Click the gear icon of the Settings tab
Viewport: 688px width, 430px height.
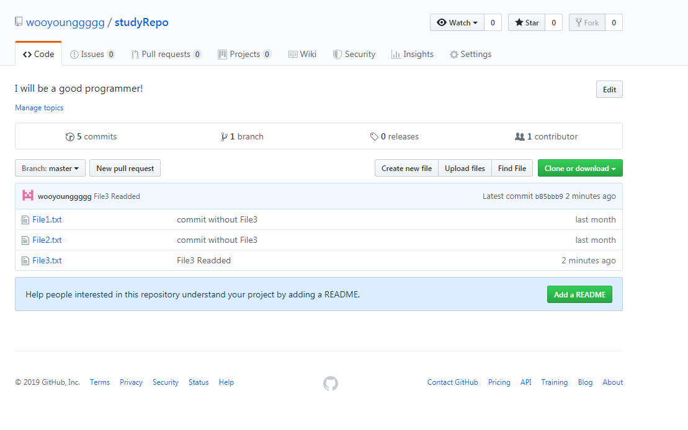(453, 55)
